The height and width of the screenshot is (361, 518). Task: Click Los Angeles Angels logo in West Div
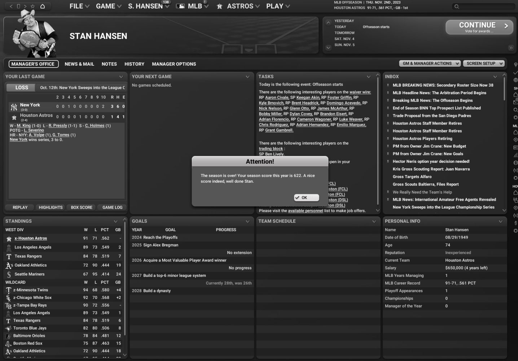pos(9,248)
